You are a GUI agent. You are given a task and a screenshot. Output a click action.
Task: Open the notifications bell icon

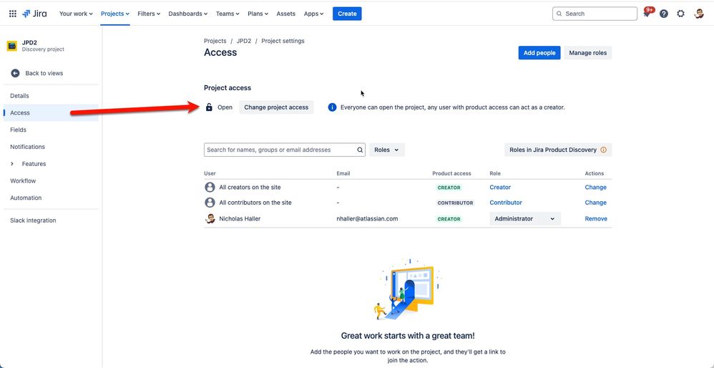click(647, 14)
